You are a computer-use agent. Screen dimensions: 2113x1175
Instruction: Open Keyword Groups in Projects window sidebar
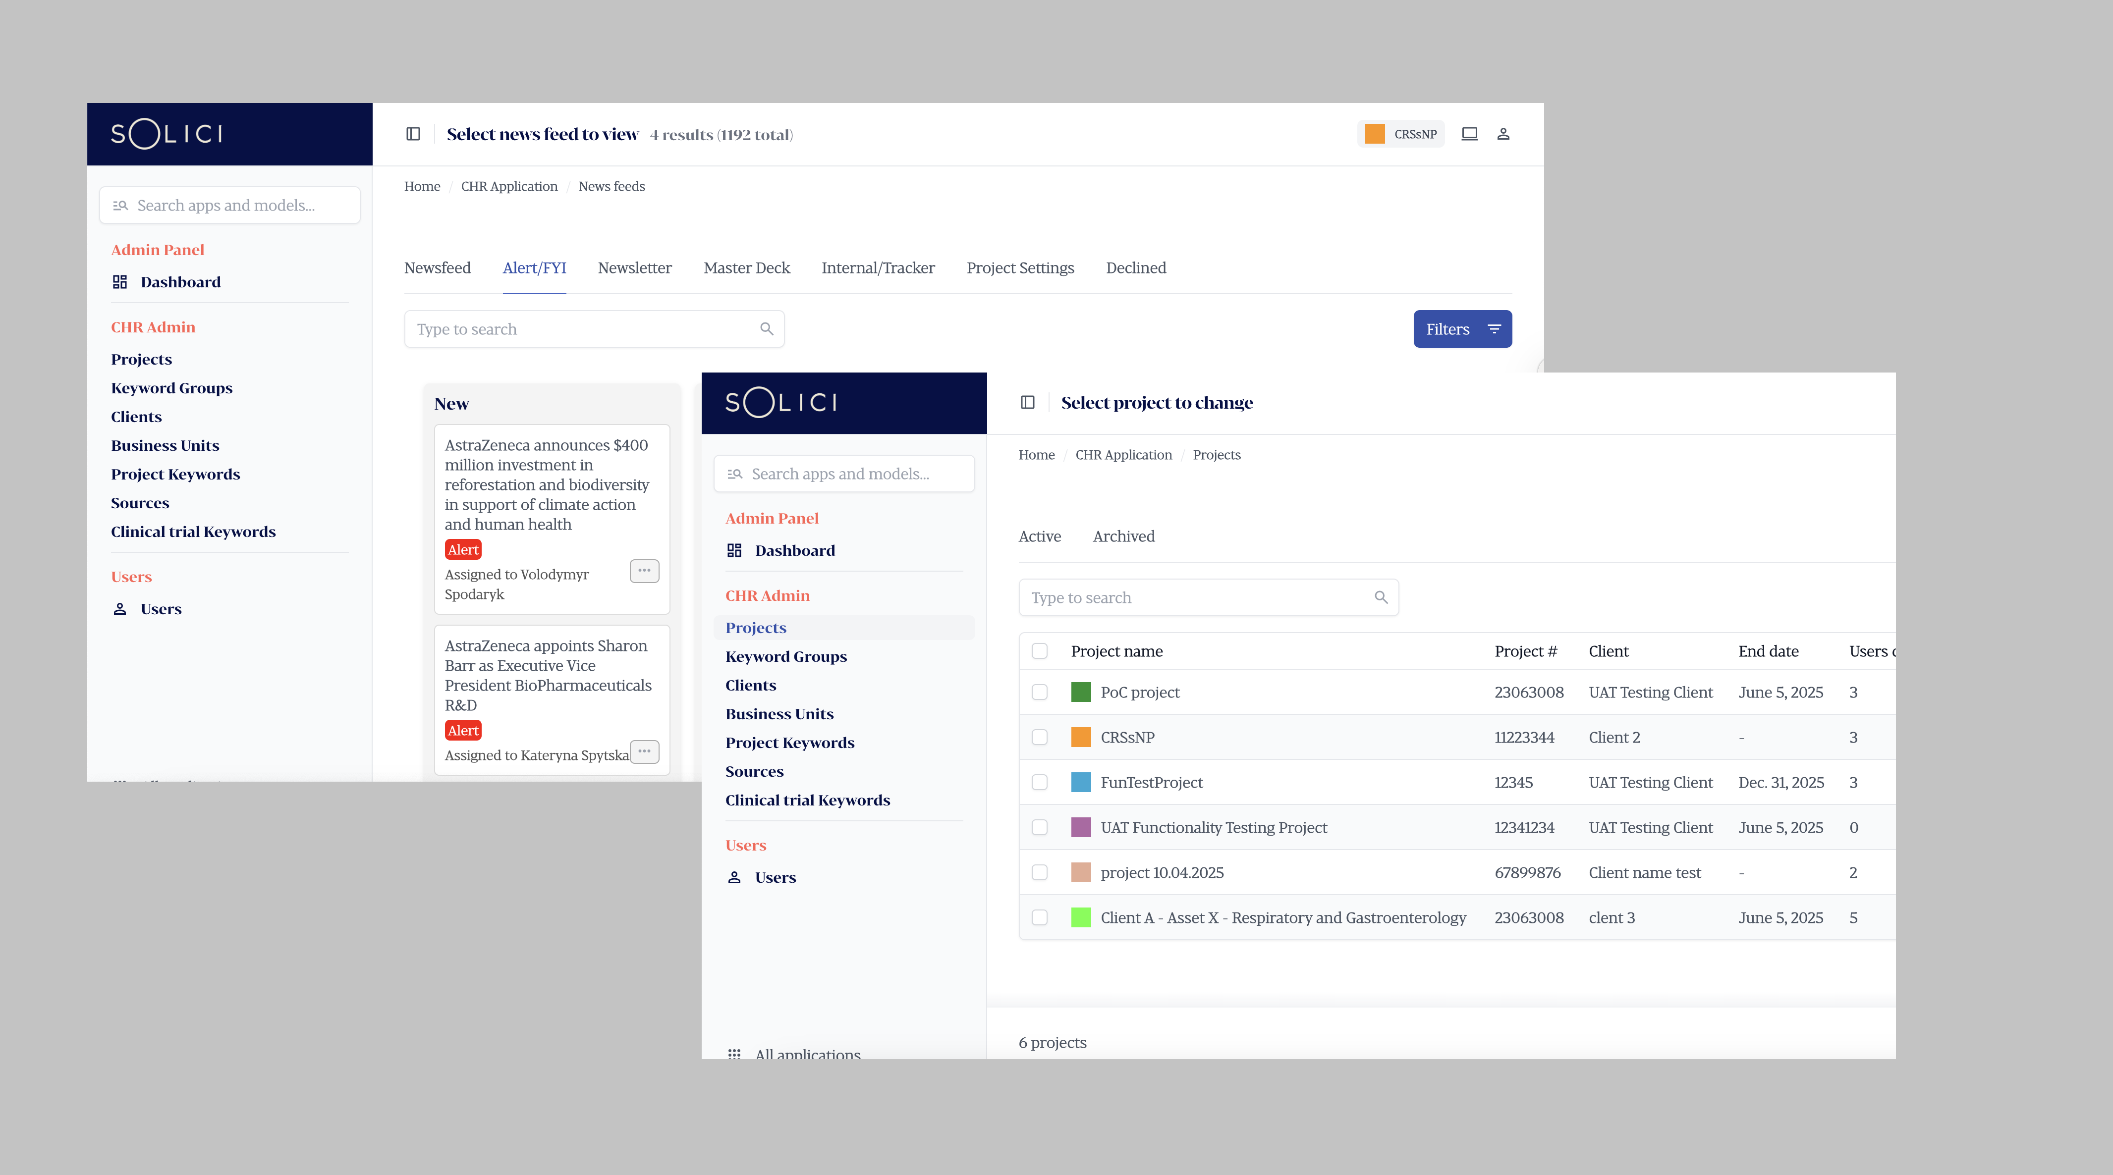point(786,657)
